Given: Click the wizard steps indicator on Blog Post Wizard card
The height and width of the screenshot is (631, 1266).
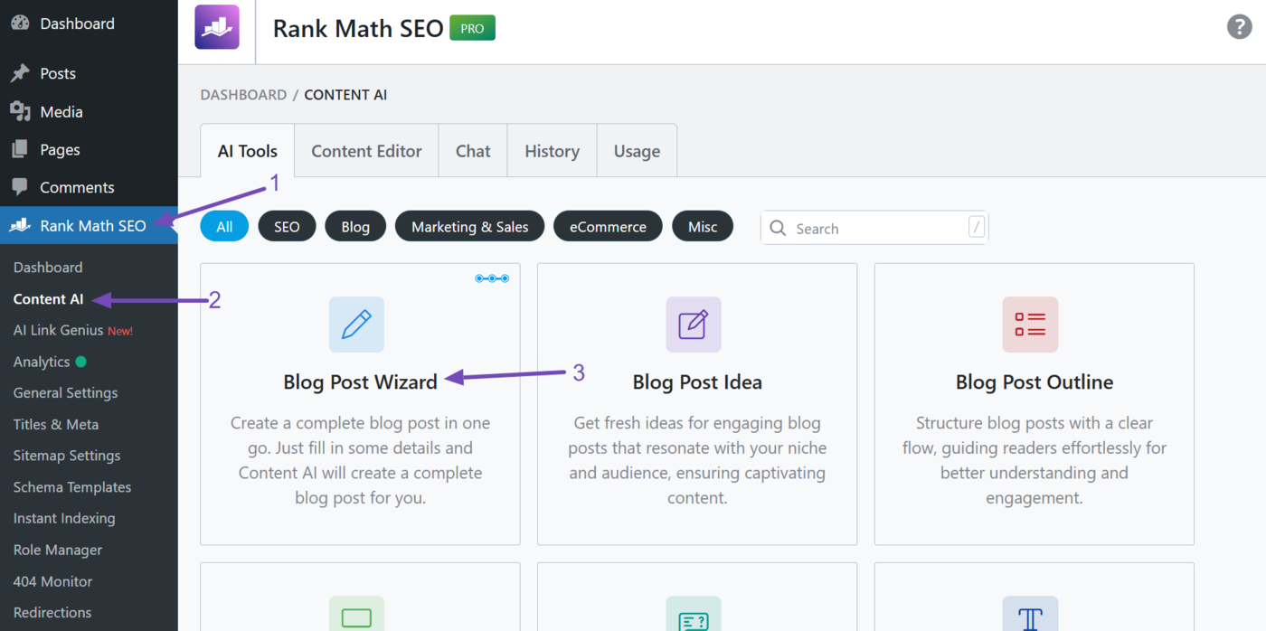Looking at the screenshot, I should (492, 278).
